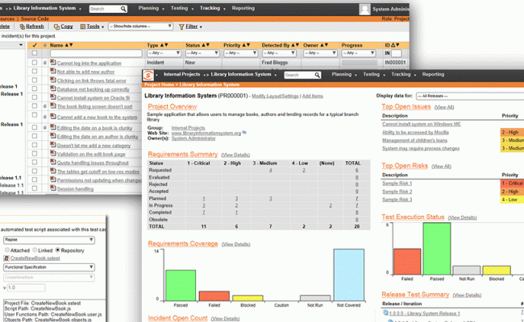Open the Priority filter dropdown
Viewport: 524px width, 322px height.
point(240,53)
